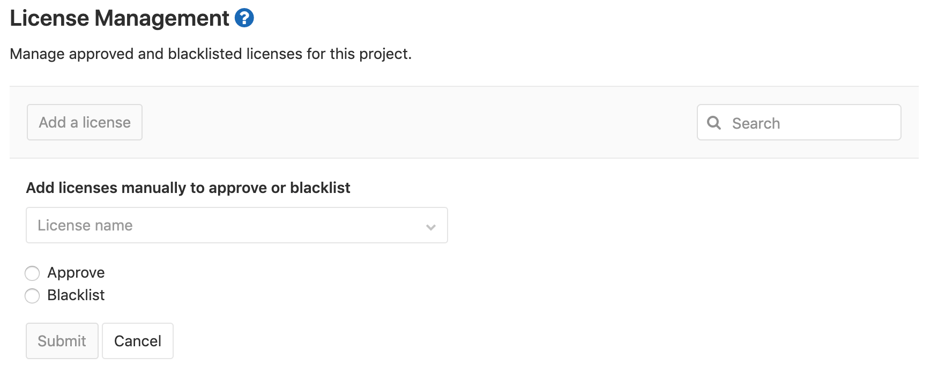
Task: Select the Blacklist radio button
Action: pyautogui.click(x=32, y=296)
